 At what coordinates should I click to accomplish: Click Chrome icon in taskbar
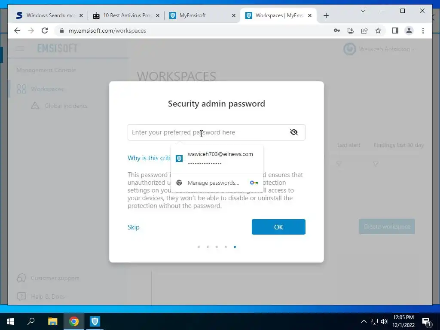(74, 321)
